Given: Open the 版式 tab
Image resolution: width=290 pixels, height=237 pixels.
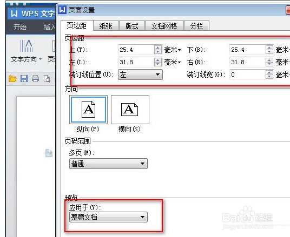Looking at the screenshot, I should (131, 26).
